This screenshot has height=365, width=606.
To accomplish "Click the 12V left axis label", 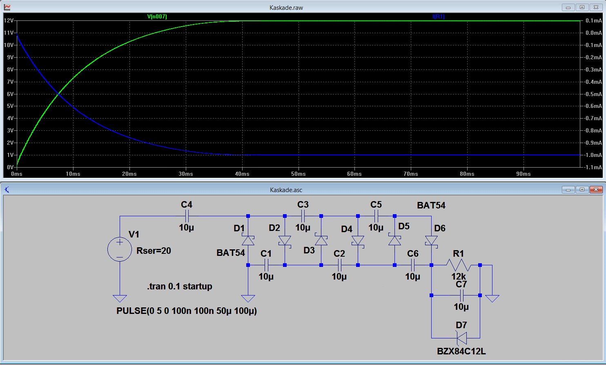I will (x=9, y=20).
